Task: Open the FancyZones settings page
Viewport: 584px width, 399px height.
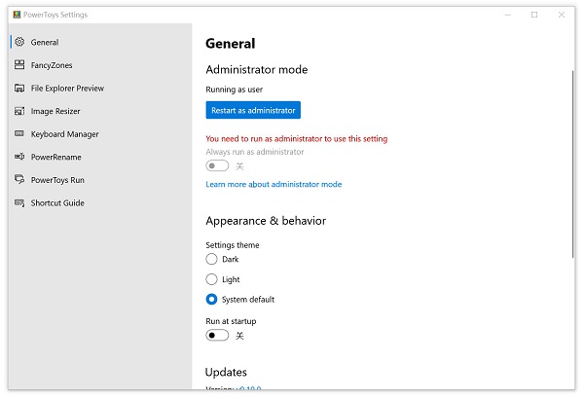Action: click(100, 65)
